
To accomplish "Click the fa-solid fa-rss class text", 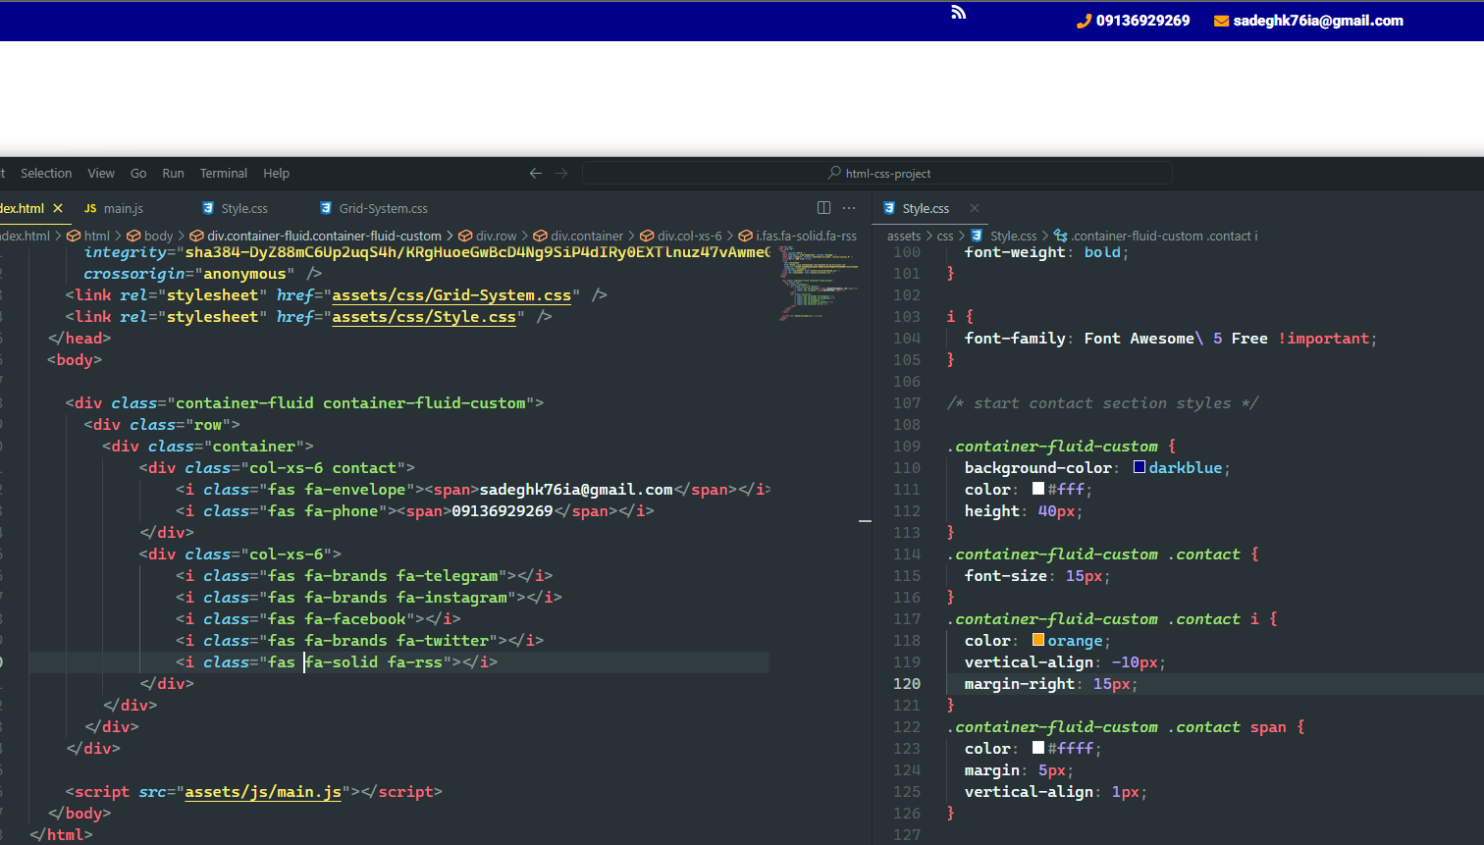I will click(x=373, y=662).
